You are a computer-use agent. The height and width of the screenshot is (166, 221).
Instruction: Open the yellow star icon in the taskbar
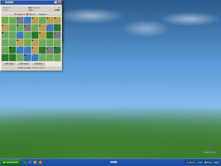35,162
